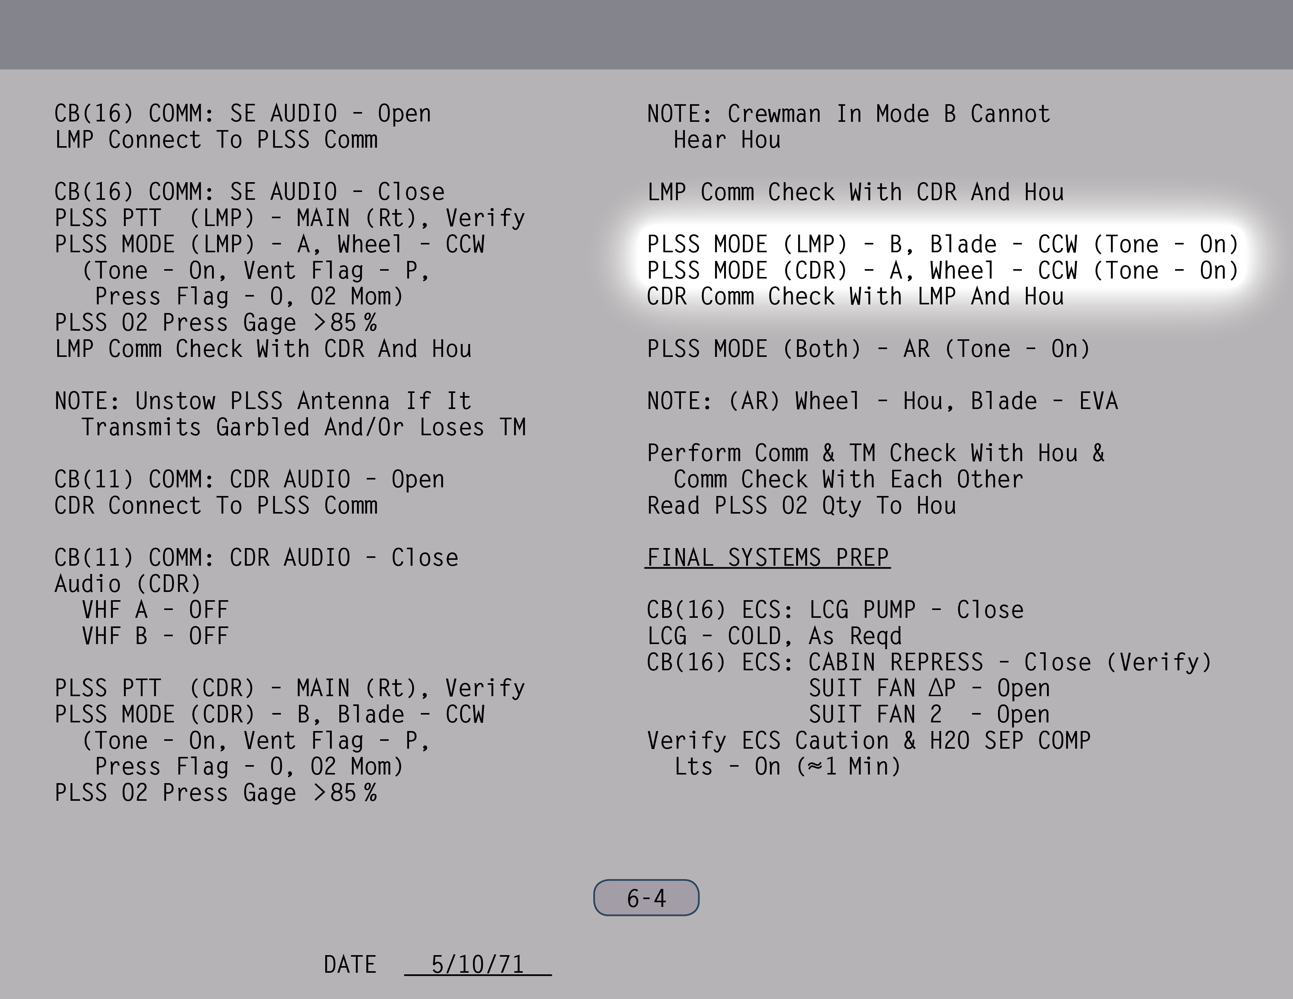The height and width of the screenshot is (999, 1293).
Task: Click the PLSS MODE (Both) - AR line
Action: [868, 349]
